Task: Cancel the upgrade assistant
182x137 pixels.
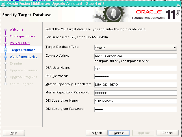Action: click(x=168, y=133)
